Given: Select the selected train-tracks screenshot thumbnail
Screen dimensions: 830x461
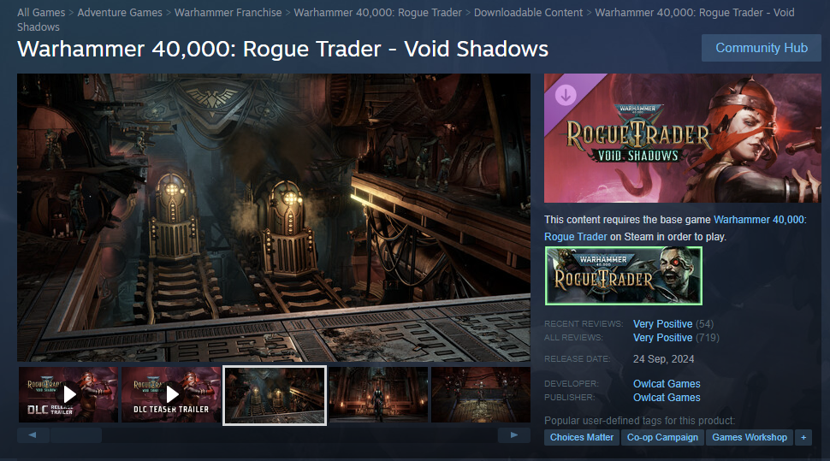Looking at the screenshot, I should (x=275, y=395).
